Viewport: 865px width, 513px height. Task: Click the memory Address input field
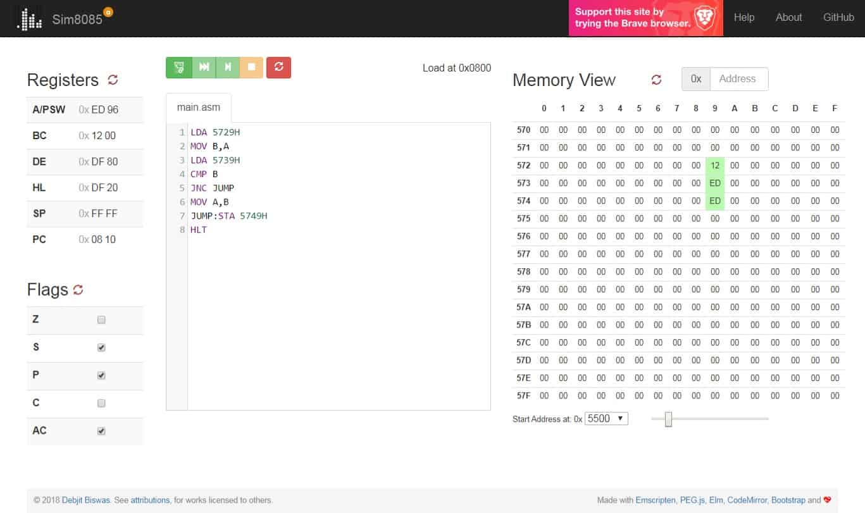pyautogui.click(x=739, y=79)
